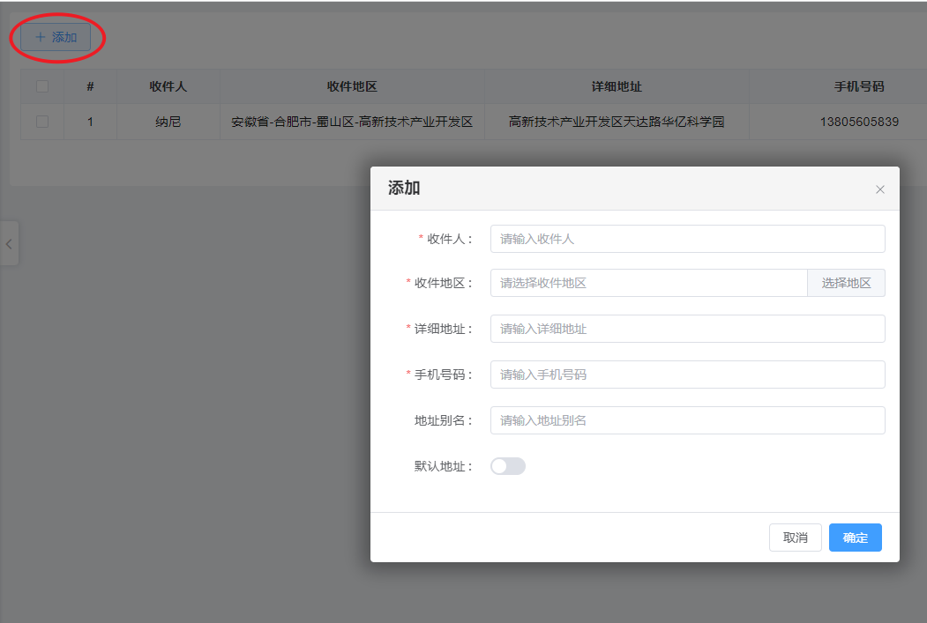Focus the 请选择收件地区 field

649,283
